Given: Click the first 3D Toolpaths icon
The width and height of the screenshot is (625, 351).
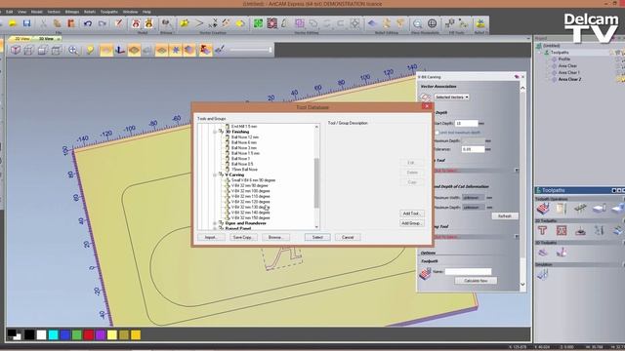Looking at the screenshot, I should click(543, 252).
